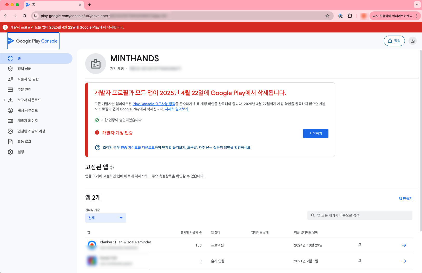Screen dimensions: 422x273
Task: Click the site information icon in address bar
Action: click(36, 16)
